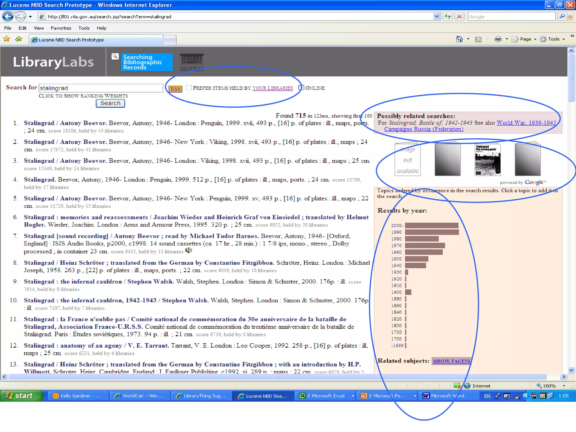Click the browser Back arrow button
The height and width of the screenshot is (432, 576).
[x=8, y=17]
